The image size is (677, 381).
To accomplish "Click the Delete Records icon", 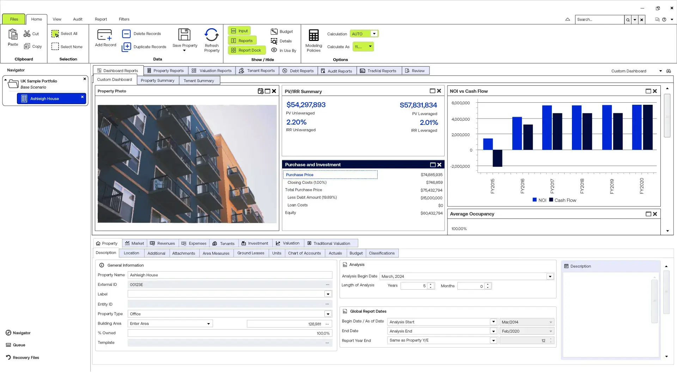I will [x=127, y=34].
